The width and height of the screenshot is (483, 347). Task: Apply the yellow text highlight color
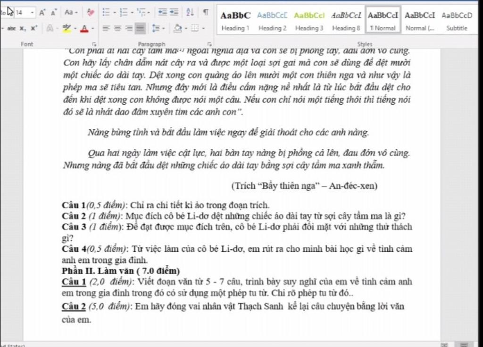click(67, 28)
